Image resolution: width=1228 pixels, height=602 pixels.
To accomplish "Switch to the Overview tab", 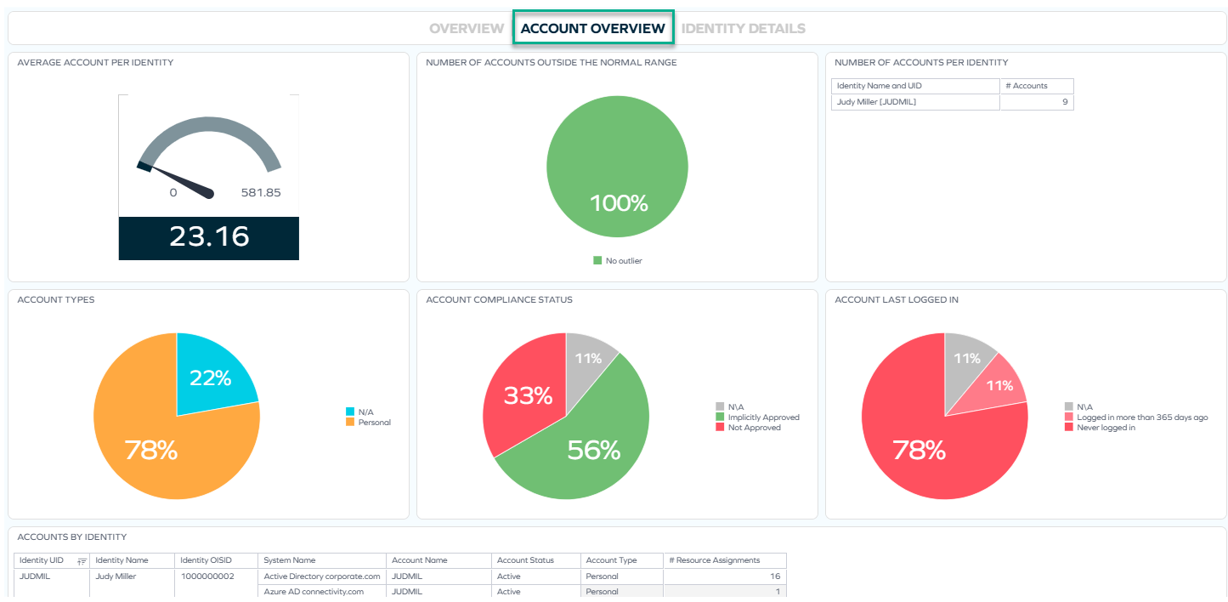I will click(466, 27).
